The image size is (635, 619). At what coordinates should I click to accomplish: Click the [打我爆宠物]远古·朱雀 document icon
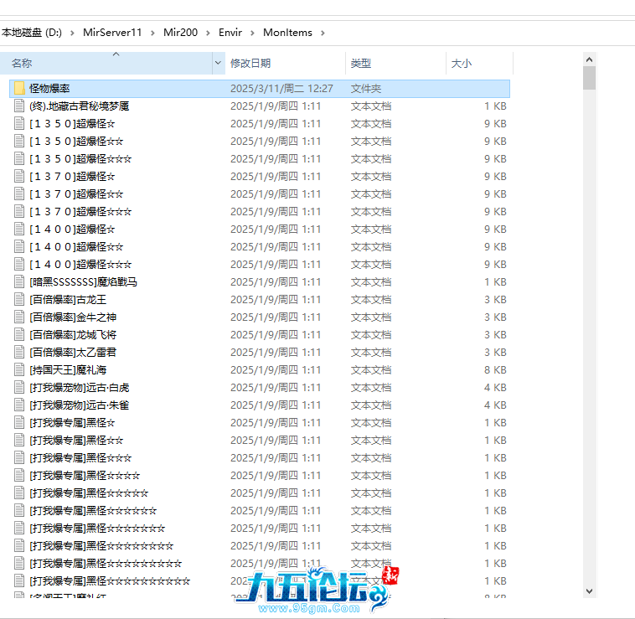click(19, 405)
